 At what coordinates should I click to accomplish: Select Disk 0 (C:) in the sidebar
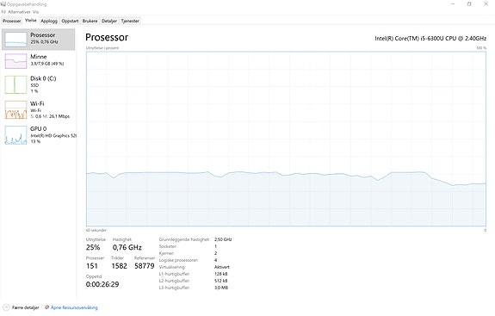click(39, 84)
